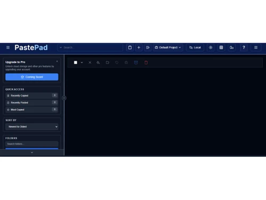Expand the search options chevron
266x200 pixels.
pyautogui.click(x=61, y=47)
